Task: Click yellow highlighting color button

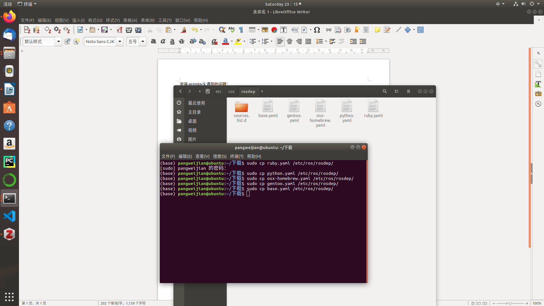Action: (x=238, y=41)
